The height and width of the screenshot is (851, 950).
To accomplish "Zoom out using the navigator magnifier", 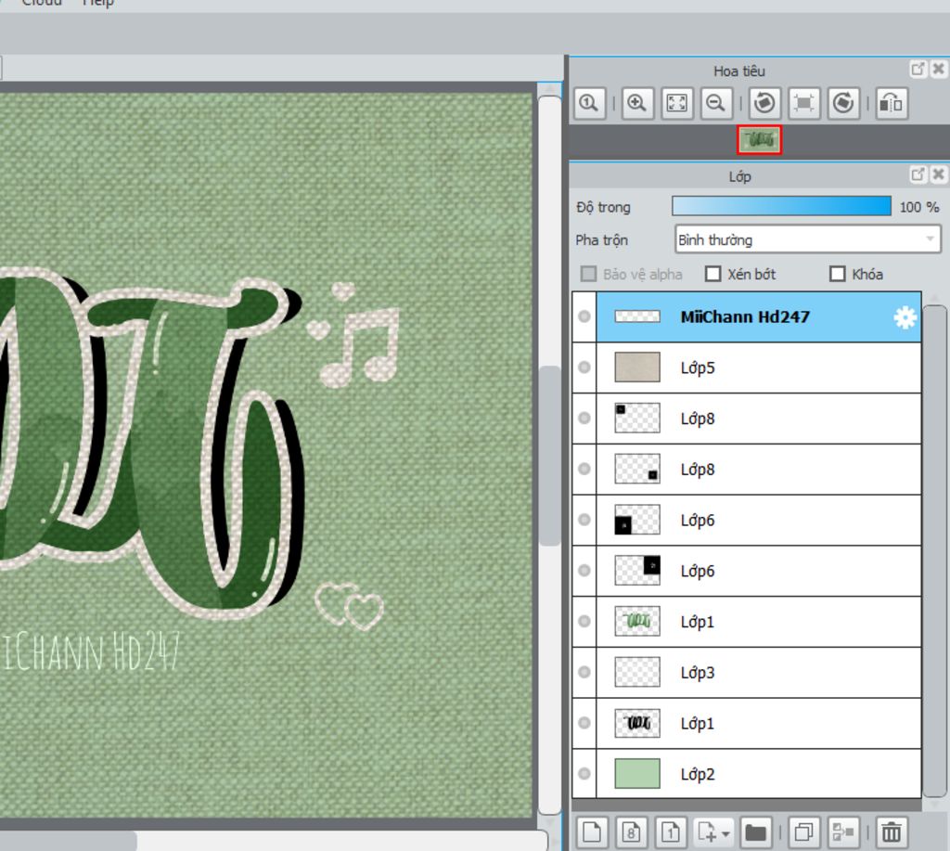I will tap(716, 103).
